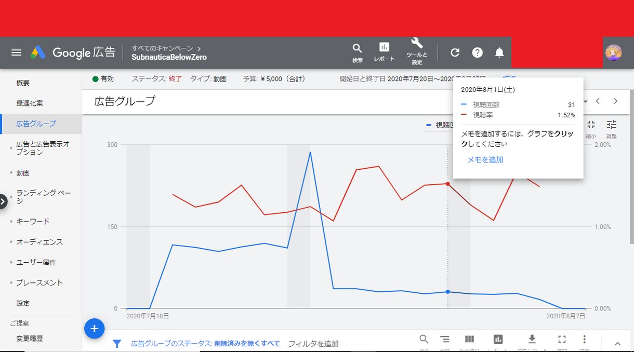This screenshot has height=352, width=634.
Task: Click the blue plus create button
Action: [x=95, y=329]
